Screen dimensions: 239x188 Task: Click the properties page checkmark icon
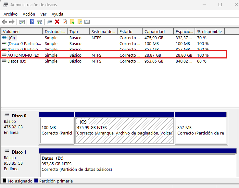(65, 22)
